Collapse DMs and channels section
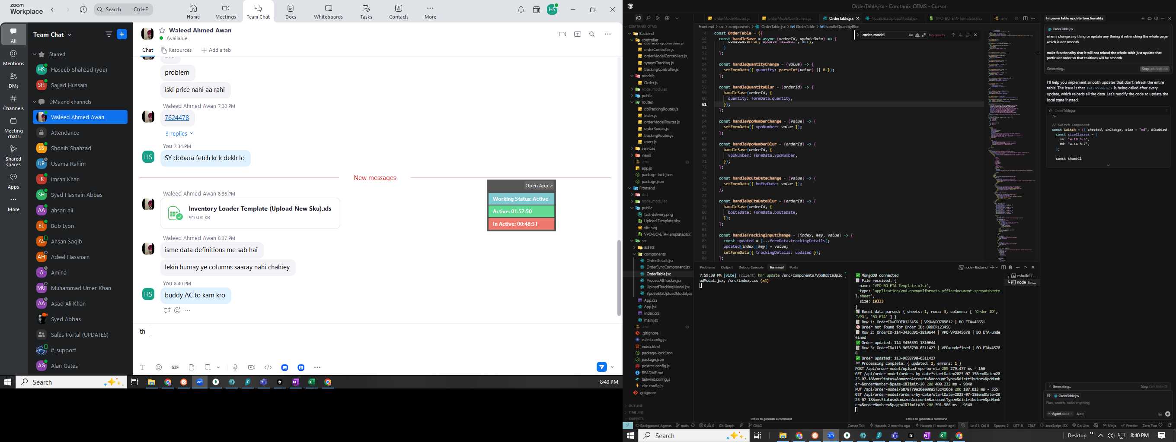 (x=35, y=102)
